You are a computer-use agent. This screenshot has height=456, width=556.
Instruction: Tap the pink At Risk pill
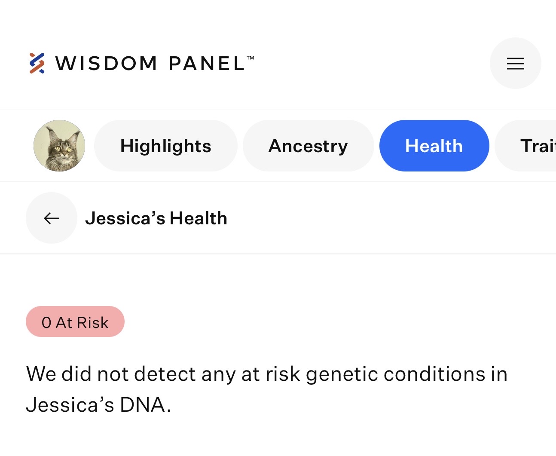coord(75,321)
